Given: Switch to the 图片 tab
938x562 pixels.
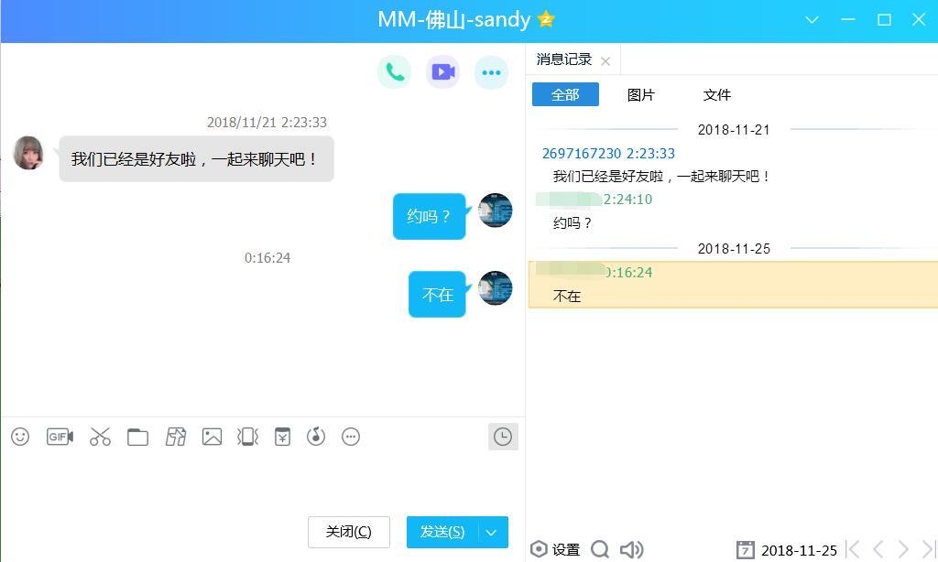Looking at the screenshot, I should click(640, 94).
